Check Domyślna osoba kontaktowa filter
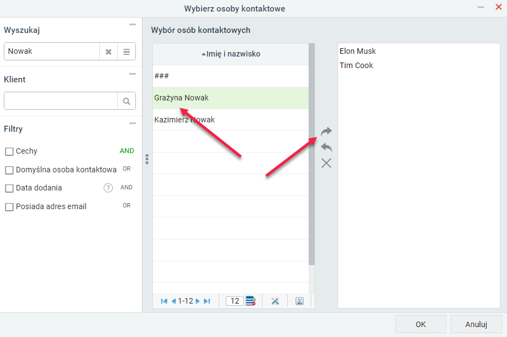The image size is (507, 337). point(9,170)
